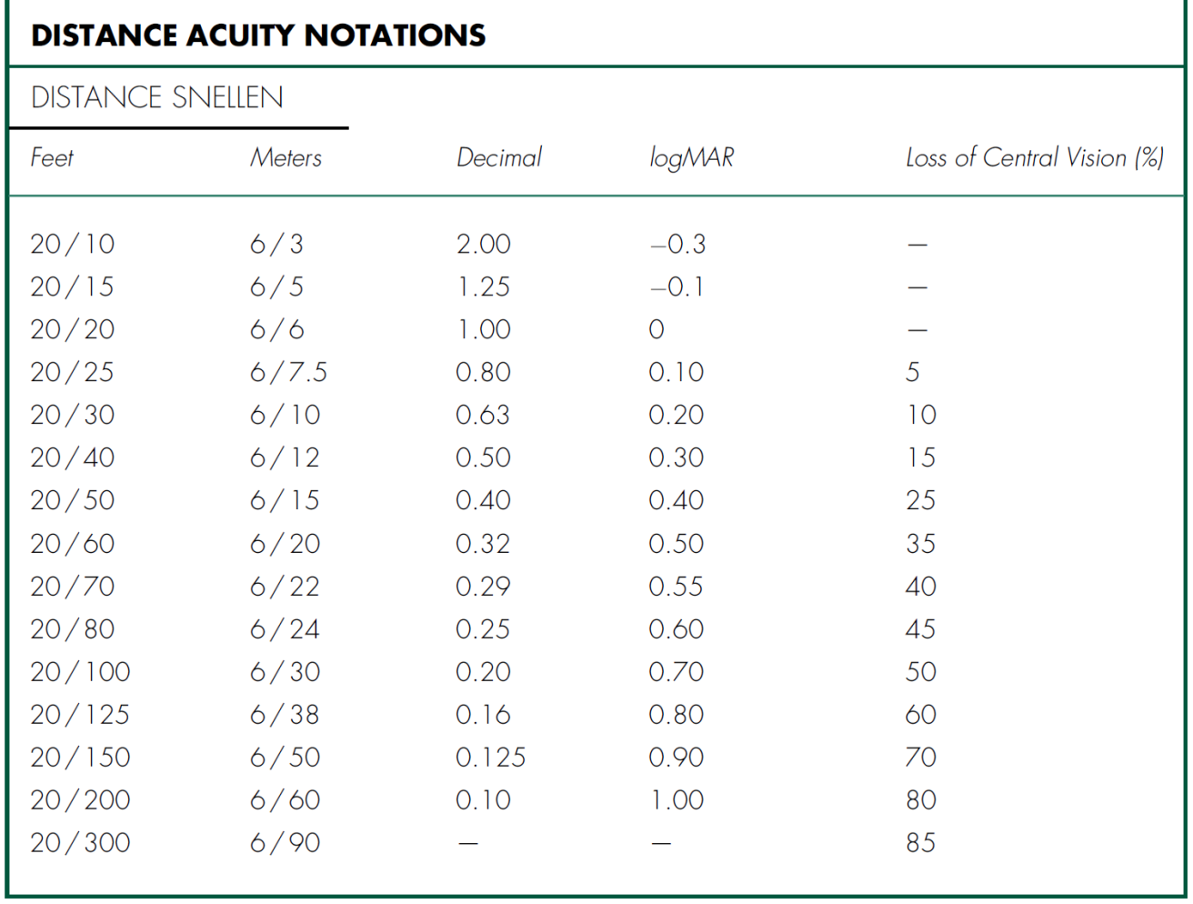The width and height of the screenshot is (1193, 904).
Task: Click the 20/300 feet entry
Action: [x=80, y=843]
